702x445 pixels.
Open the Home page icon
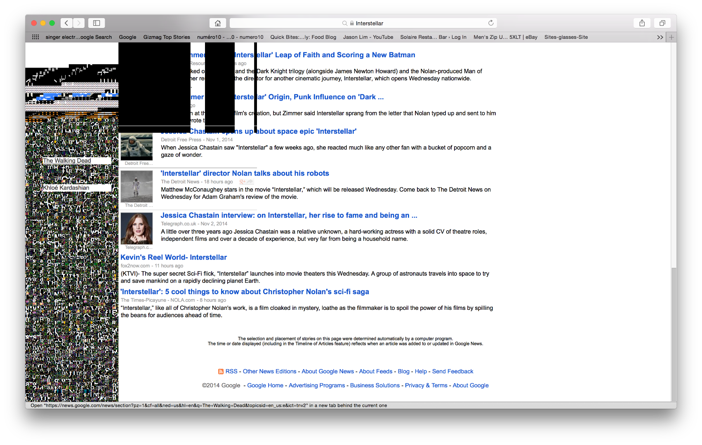218,23
